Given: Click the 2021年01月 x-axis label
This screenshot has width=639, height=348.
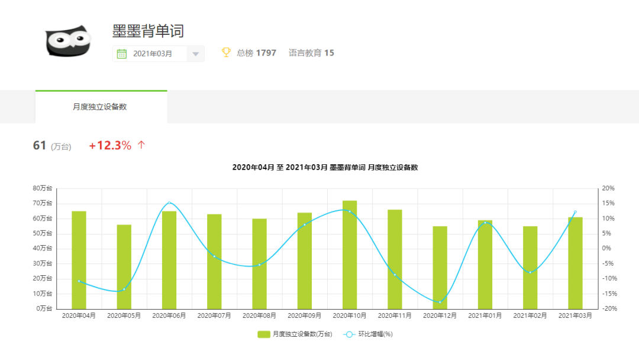Looking at the screenshot, I should pos(485,316).
